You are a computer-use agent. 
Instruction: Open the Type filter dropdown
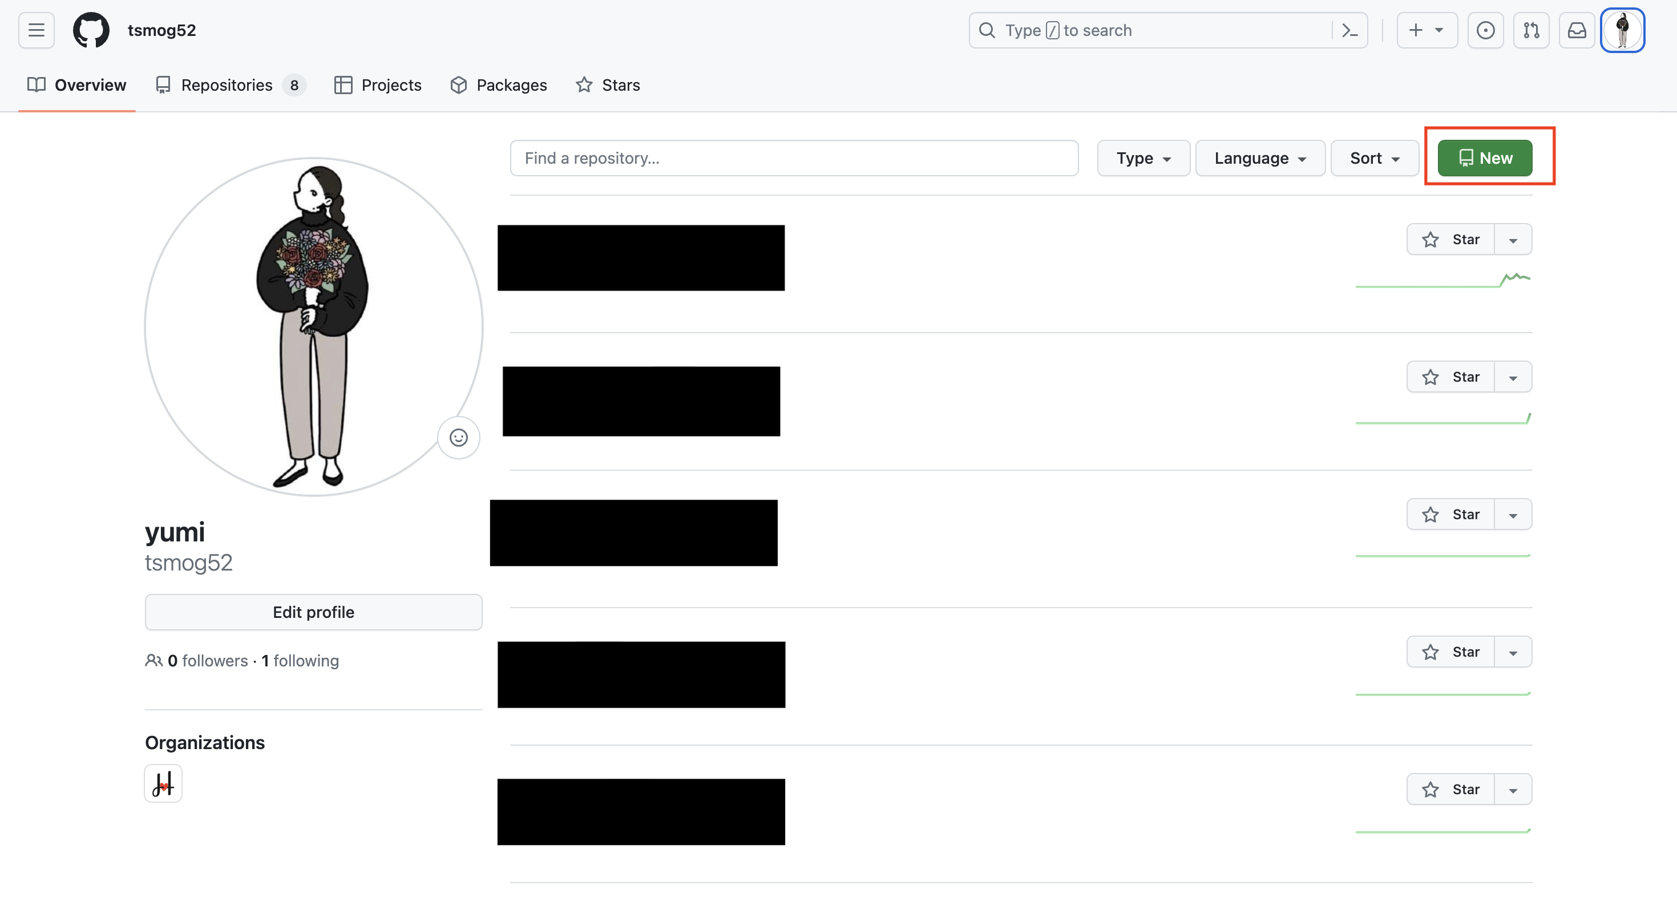(x=1143, y=157)
